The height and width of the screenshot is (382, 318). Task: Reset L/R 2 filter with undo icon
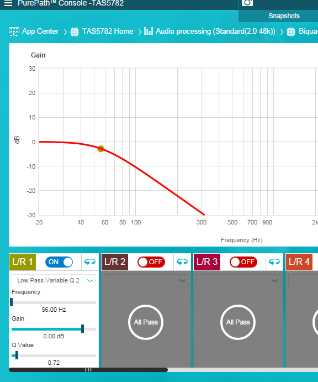click(x=182, y=262)
